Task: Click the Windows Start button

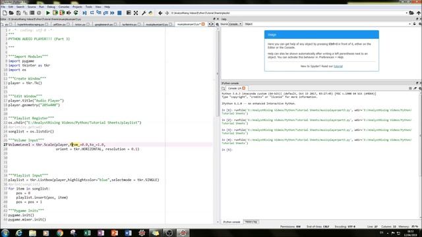Action: 5,232
